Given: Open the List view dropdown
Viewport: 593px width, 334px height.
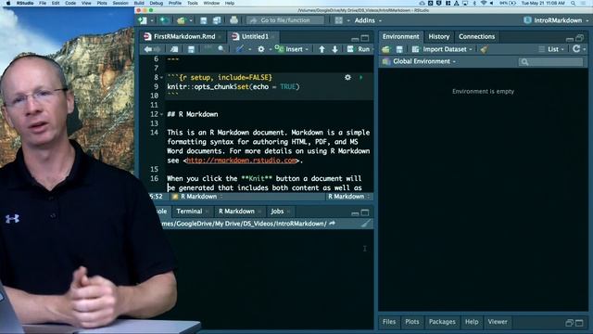Looking at the screenshot, I should click(552, 49).
